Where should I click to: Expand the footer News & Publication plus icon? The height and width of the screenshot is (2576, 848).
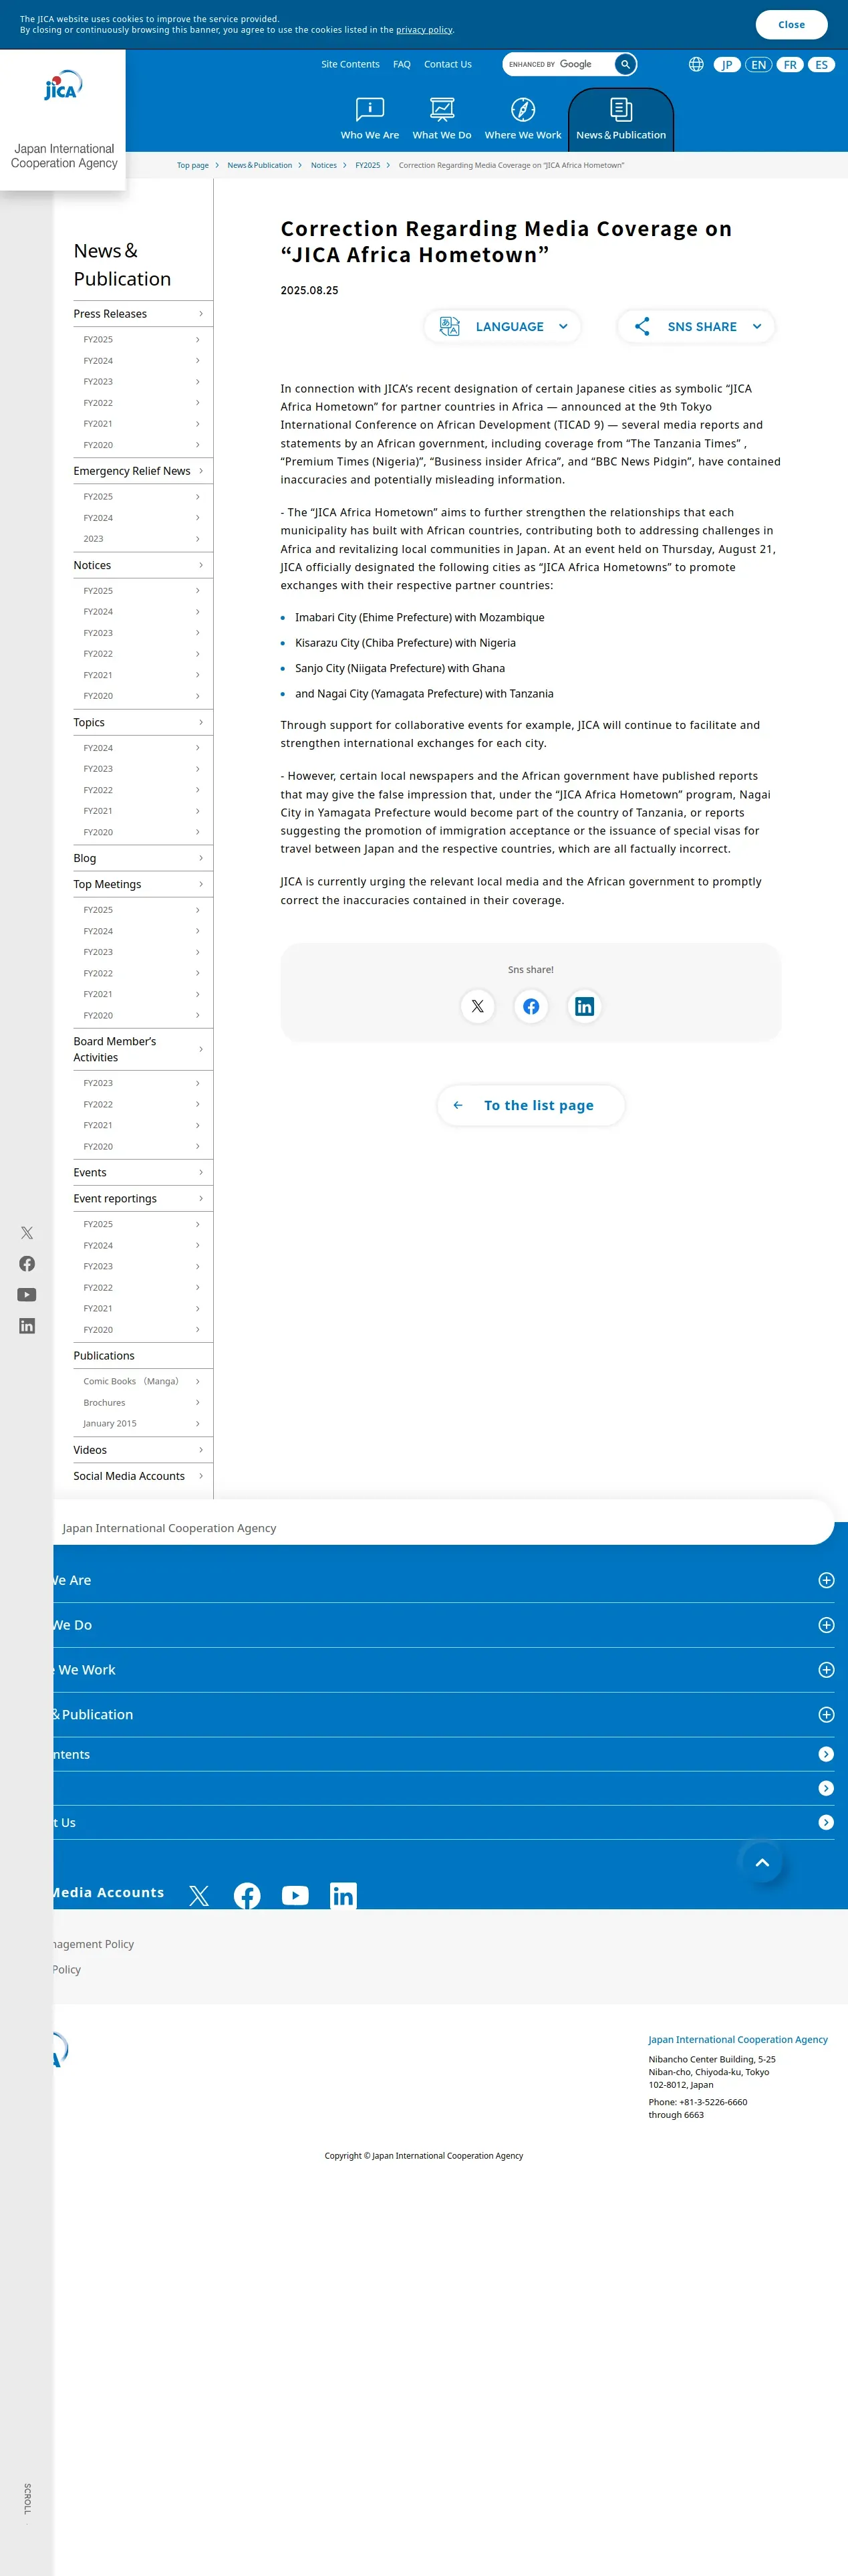tap(826, 1714)
